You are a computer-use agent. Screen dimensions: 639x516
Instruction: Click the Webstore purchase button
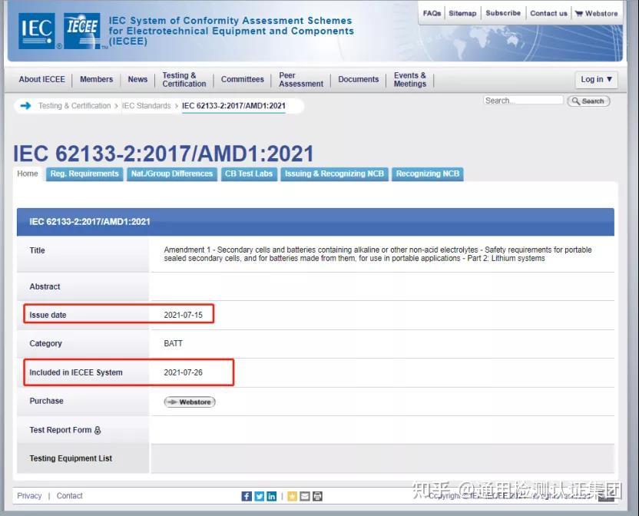(x=189, y=402)
